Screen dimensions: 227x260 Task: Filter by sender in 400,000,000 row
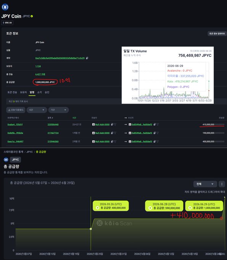click(115, 141)
